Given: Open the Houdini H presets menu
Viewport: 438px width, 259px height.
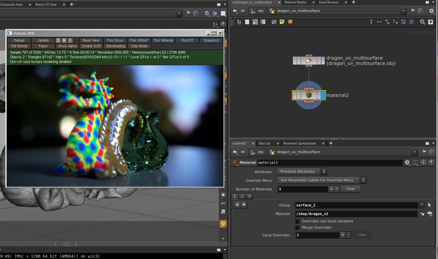Looking at the screenshot, I should pyautogui.click(x=415, y=162).
